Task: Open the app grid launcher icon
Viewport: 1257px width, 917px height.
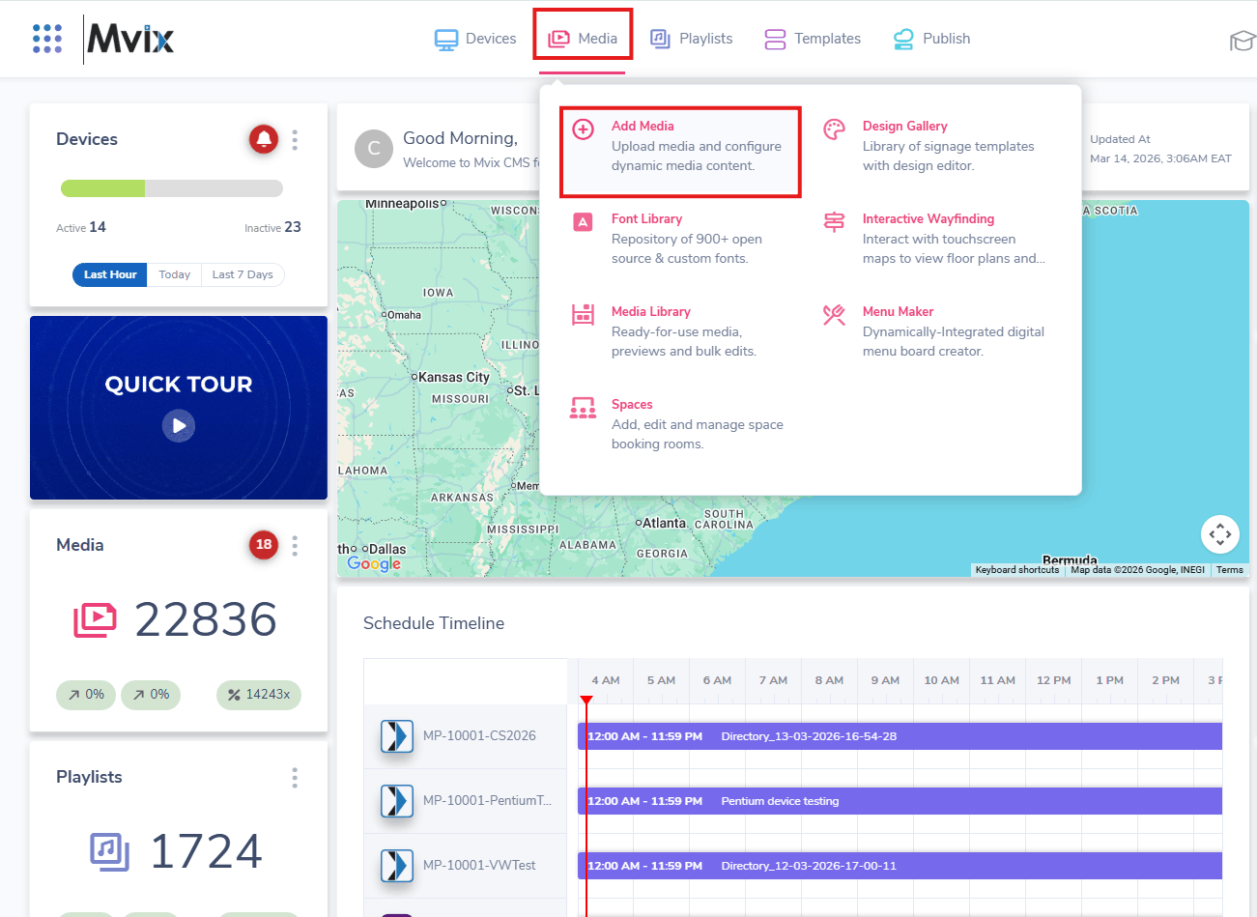Action: [x=47, y=39]
